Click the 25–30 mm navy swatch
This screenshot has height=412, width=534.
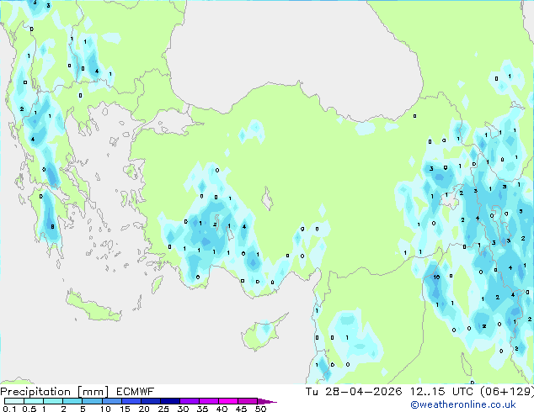click(x=169, y=401)
